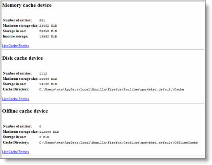Select the memory entries count 851
This screenshot has height=165, width=212.
pos(42,20)
